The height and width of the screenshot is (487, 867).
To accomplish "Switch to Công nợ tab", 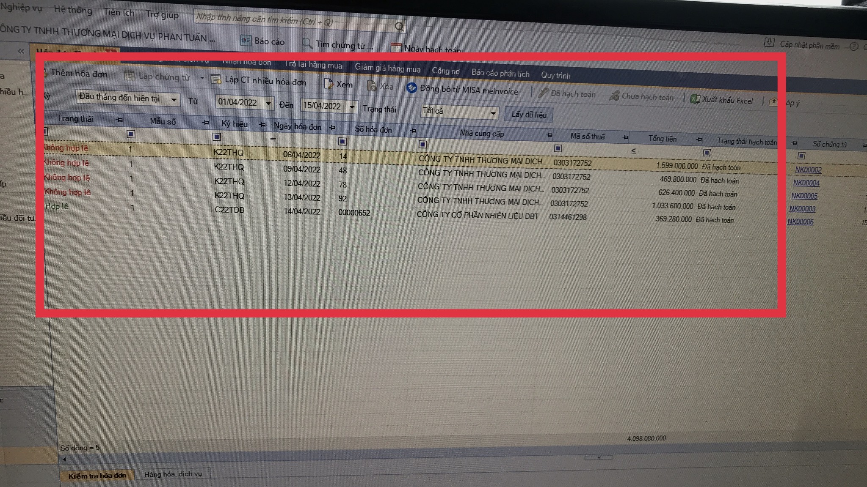I will 445,71.
